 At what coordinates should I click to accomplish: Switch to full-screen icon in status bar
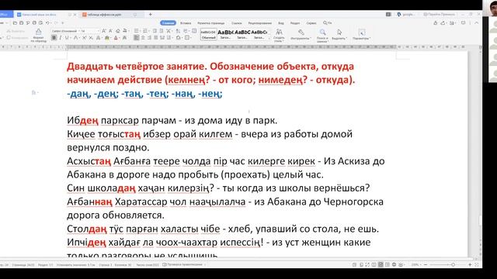click(367, 264)
